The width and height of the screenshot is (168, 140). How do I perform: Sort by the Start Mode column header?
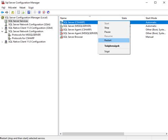[x=156, y=18]
